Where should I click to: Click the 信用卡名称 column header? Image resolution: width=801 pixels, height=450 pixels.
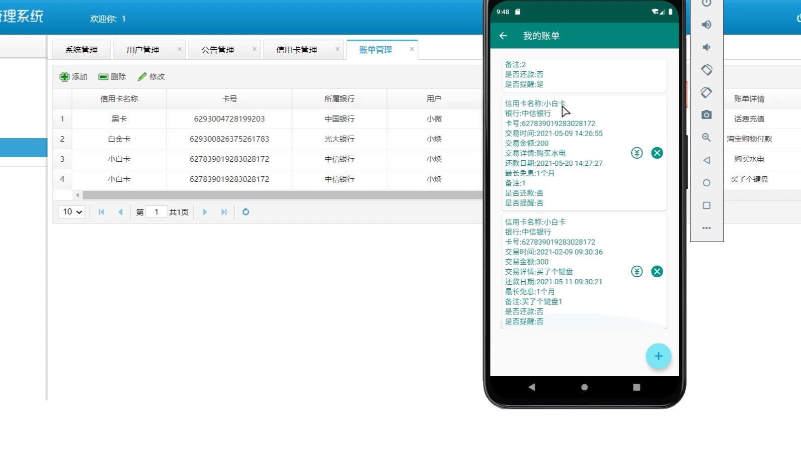coord(119,99)
